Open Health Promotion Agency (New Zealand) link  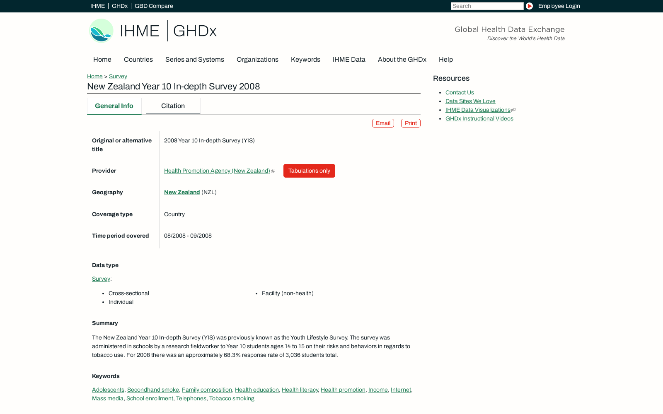[217, 171]
